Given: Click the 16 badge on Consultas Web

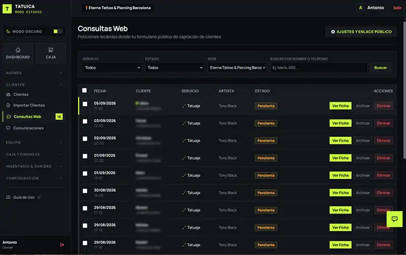Looking at the screenshot, I should coord(59,117).
